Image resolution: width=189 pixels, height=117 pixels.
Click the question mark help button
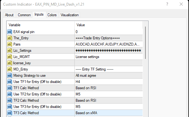[x=167, y=4]
